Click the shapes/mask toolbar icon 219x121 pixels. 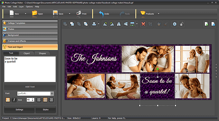[159, 24]
